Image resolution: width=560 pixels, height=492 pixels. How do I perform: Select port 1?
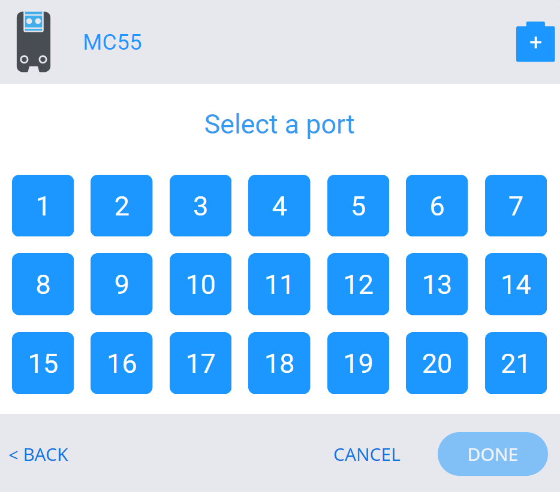point(43,205)
